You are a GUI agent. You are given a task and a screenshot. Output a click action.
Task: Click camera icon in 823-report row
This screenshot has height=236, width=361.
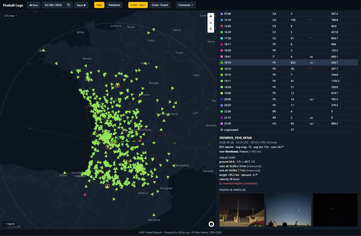tap(311, 63)
